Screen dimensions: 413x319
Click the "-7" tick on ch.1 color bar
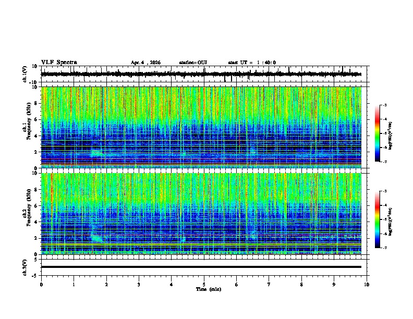click(x=384, y=162)
